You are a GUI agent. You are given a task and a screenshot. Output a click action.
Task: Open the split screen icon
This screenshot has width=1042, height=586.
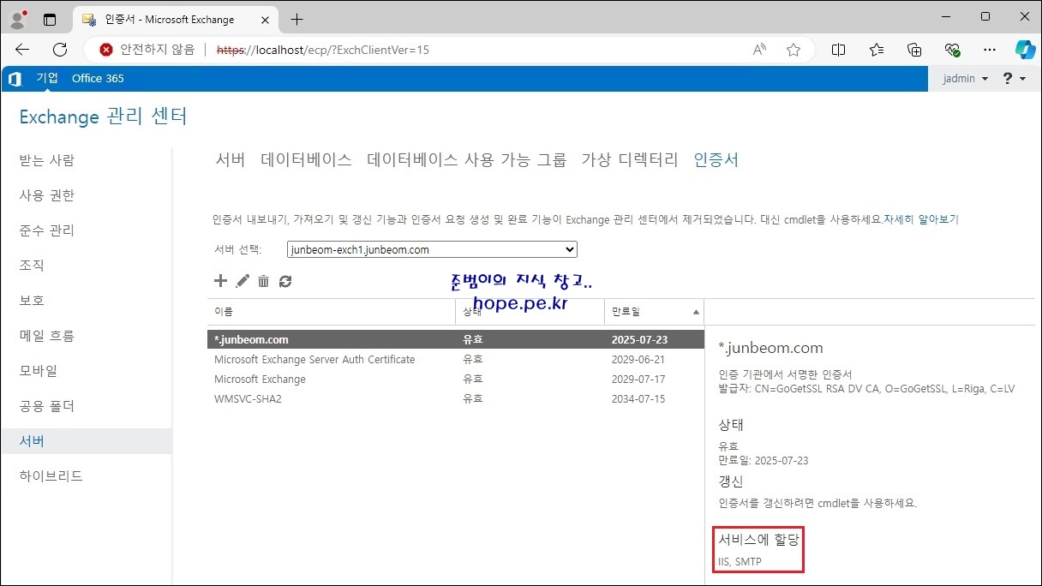tap(839, 50)
